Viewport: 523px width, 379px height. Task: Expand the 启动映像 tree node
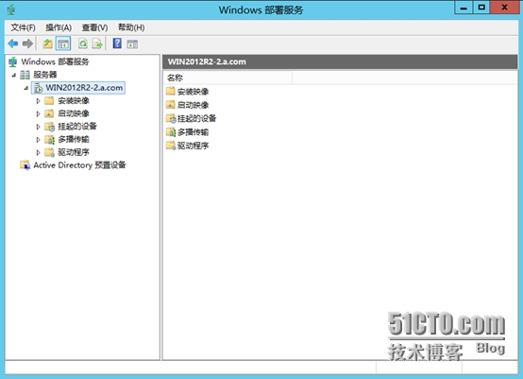tap(38, 113)
